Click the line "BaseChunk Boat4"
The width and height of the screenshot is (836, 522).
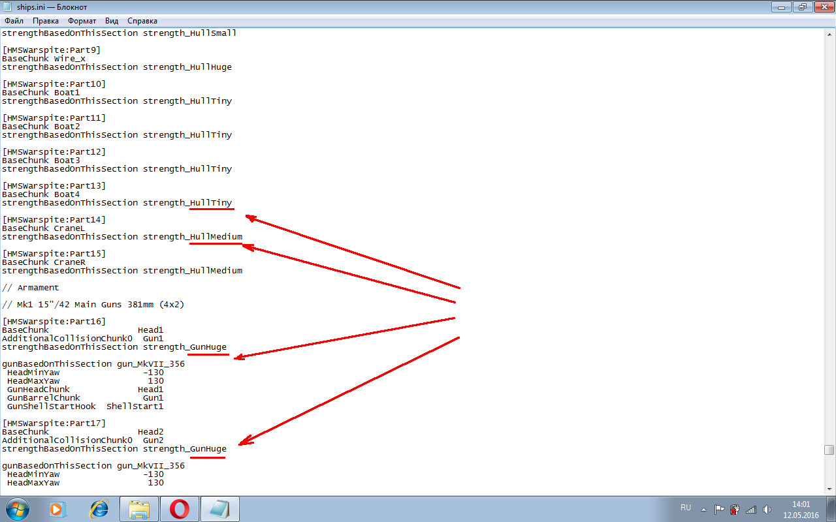tap(41, 194)
